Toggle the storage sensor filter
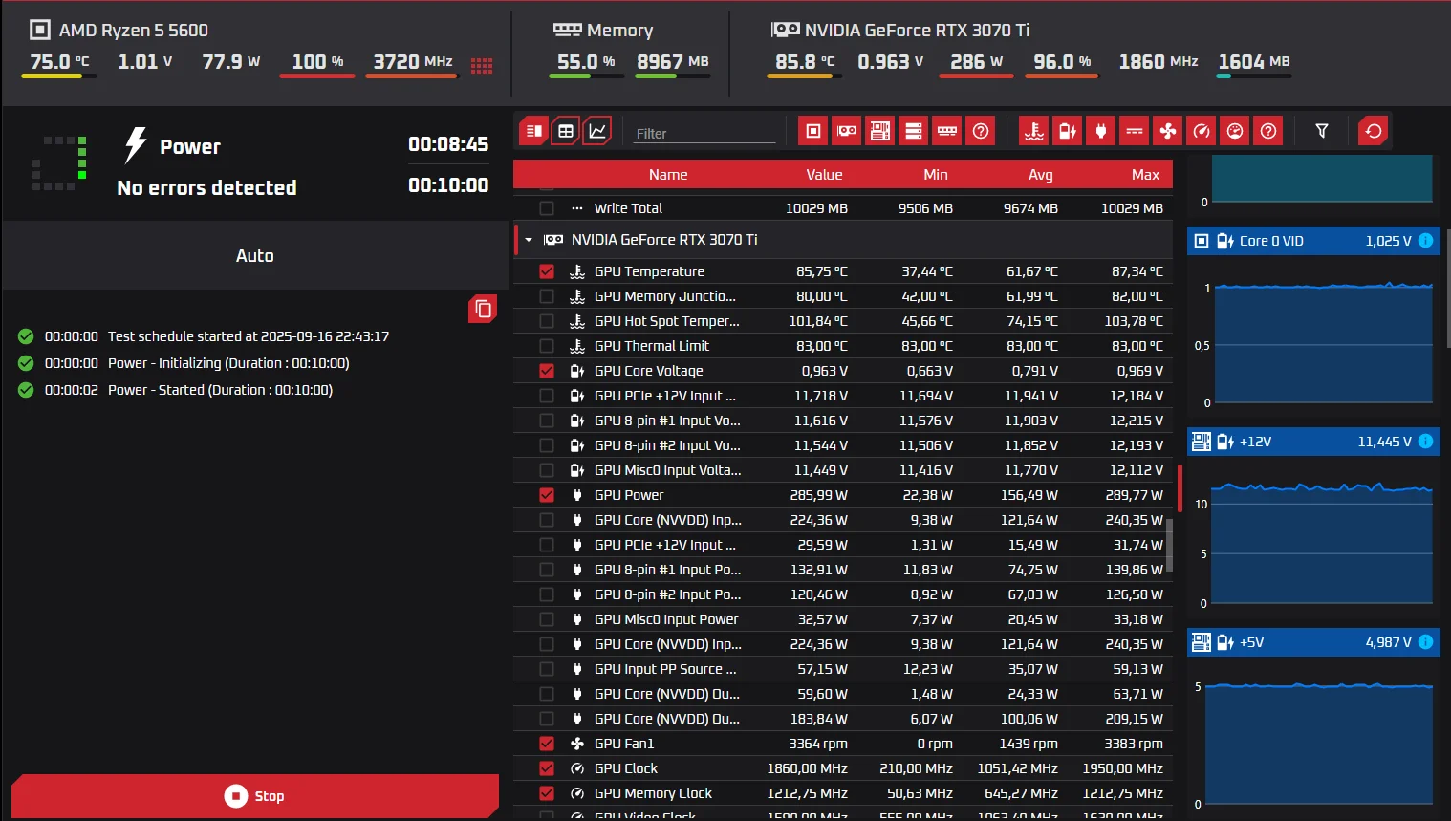 [914, 131]
